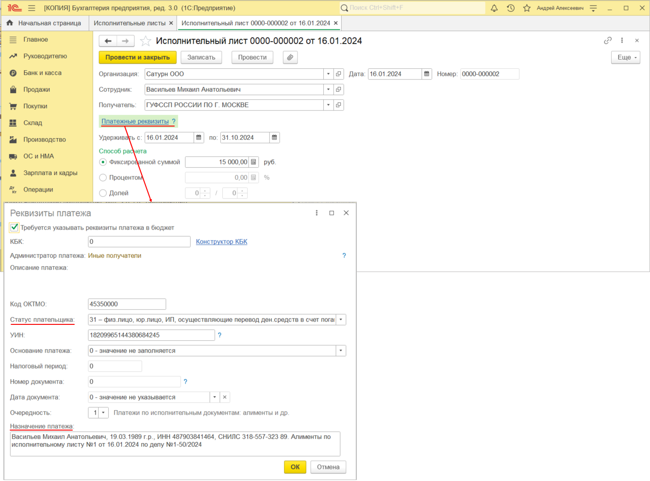The height and width of the screenshot is (481, 650).
Task: Open notifications bell icon
Action: coord(494,8)
